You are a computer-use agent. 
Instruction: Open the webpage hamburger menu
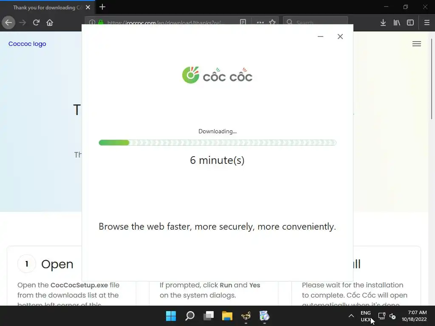(x=416, y=44)
